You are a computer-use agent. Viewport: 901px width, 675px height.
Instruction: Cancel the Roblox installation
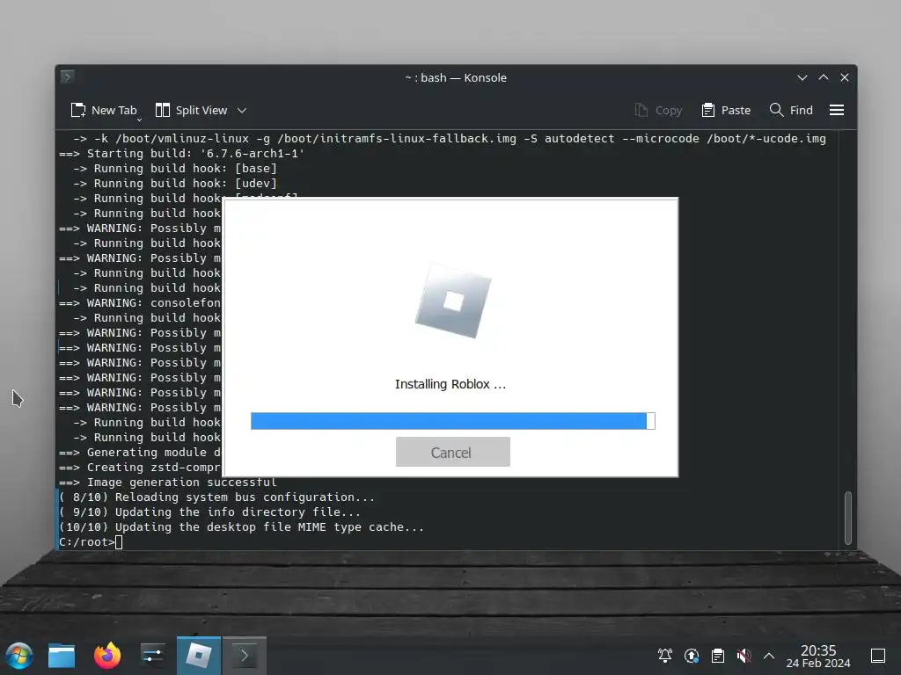[453, 452]
